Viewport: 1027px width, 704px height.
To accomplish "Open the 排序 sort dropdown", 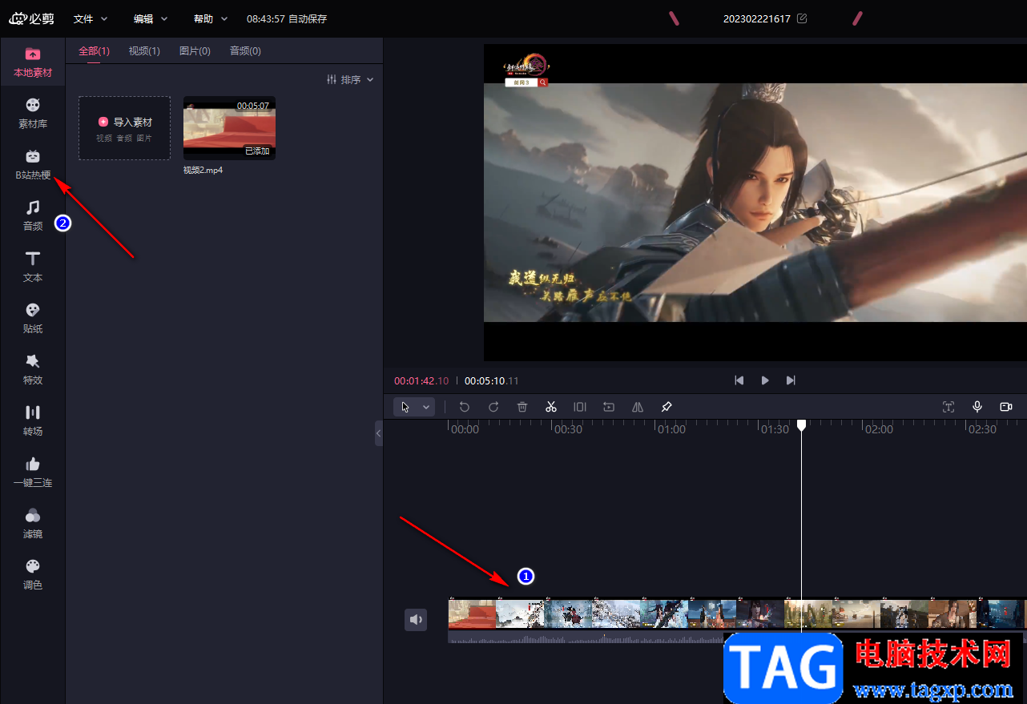I will pos(351,80).
